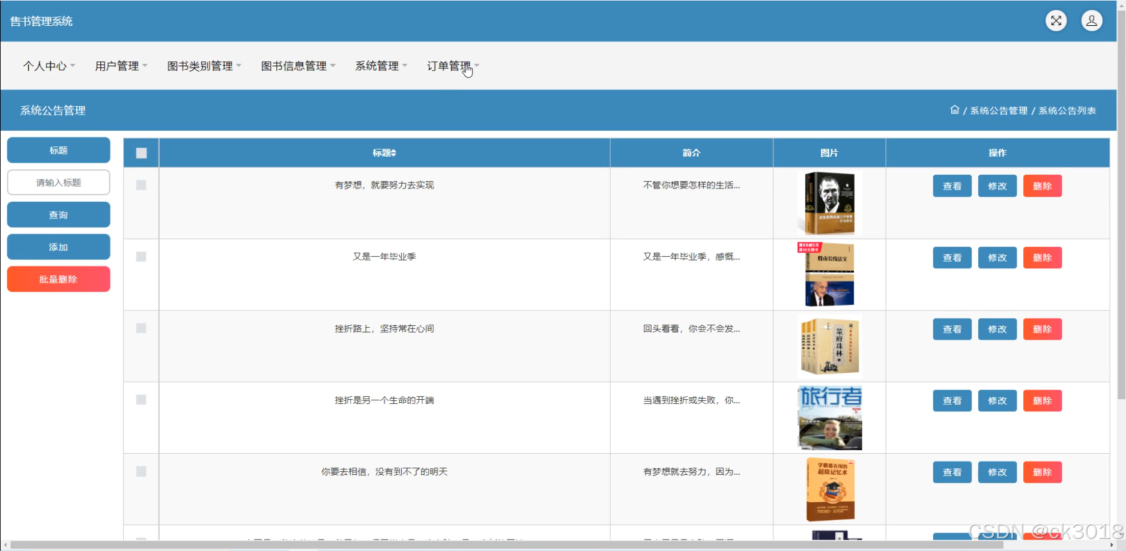The image size is (1126, 551).
Task: Click summary text 回头看看，你会不会发...
Action: coord(691,328)
